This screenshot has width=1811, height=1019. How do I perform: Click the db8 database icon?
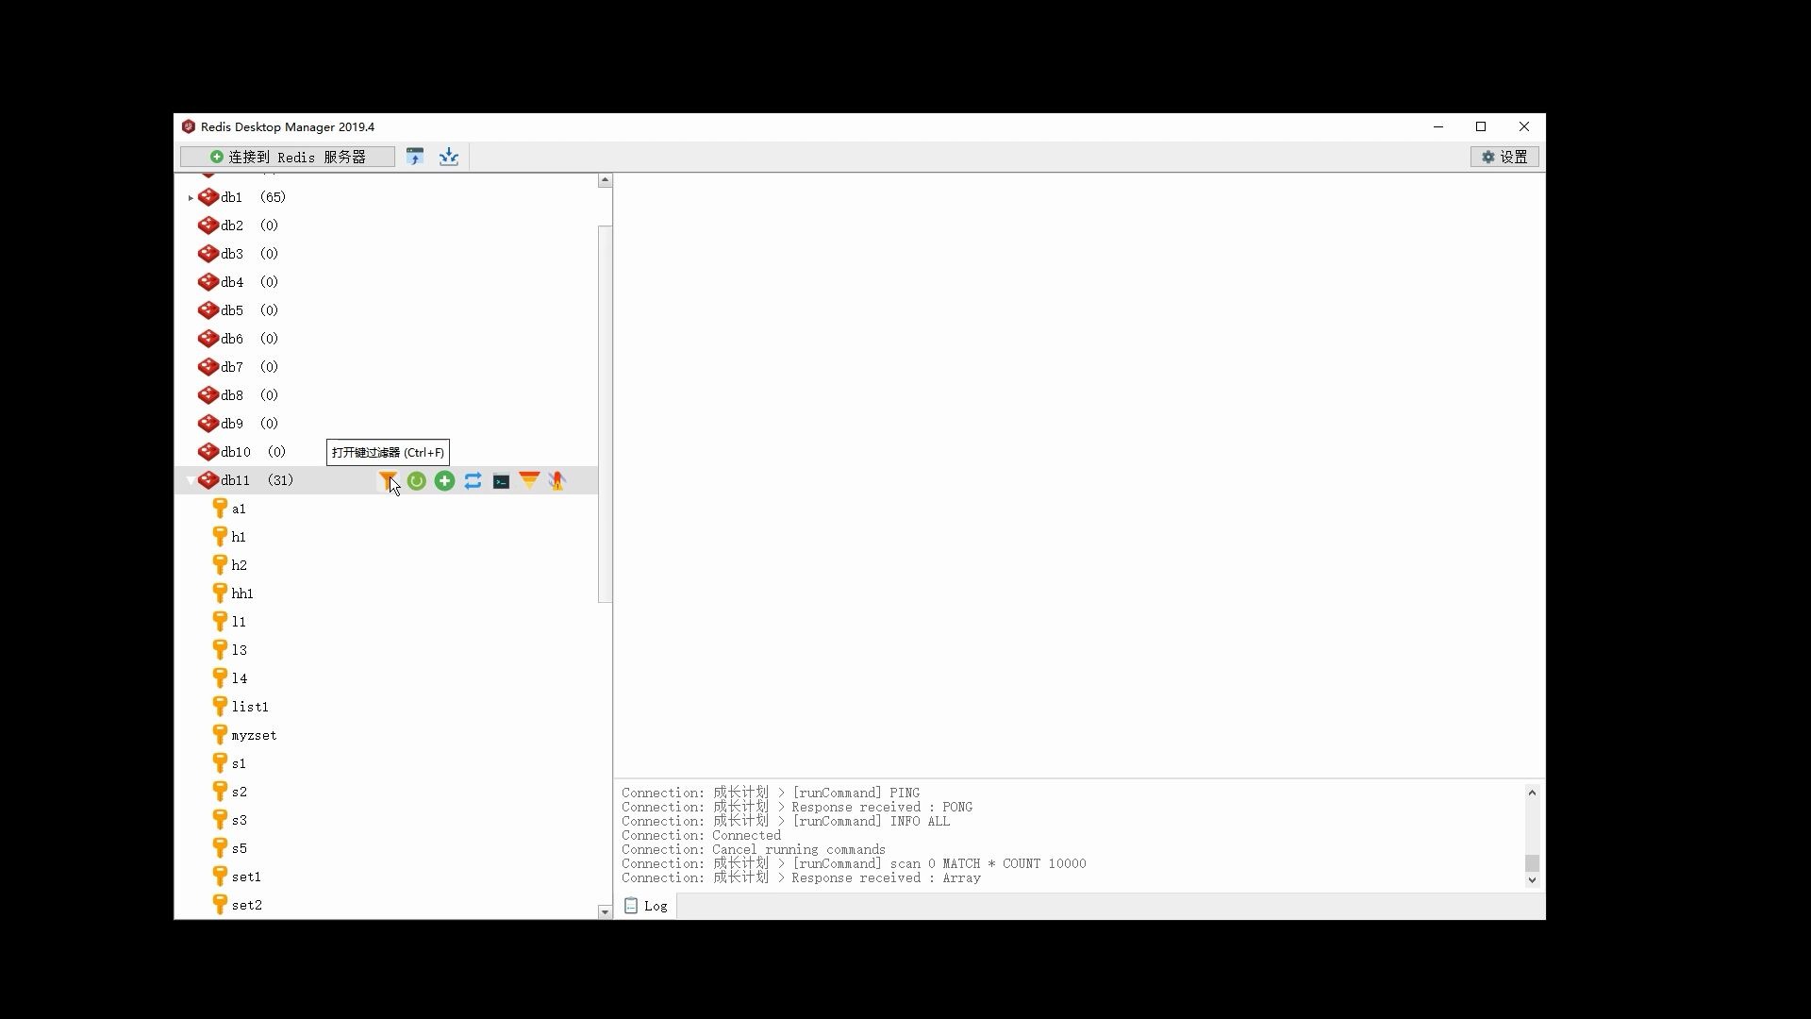pyautogui.click(x=208, y=395)
